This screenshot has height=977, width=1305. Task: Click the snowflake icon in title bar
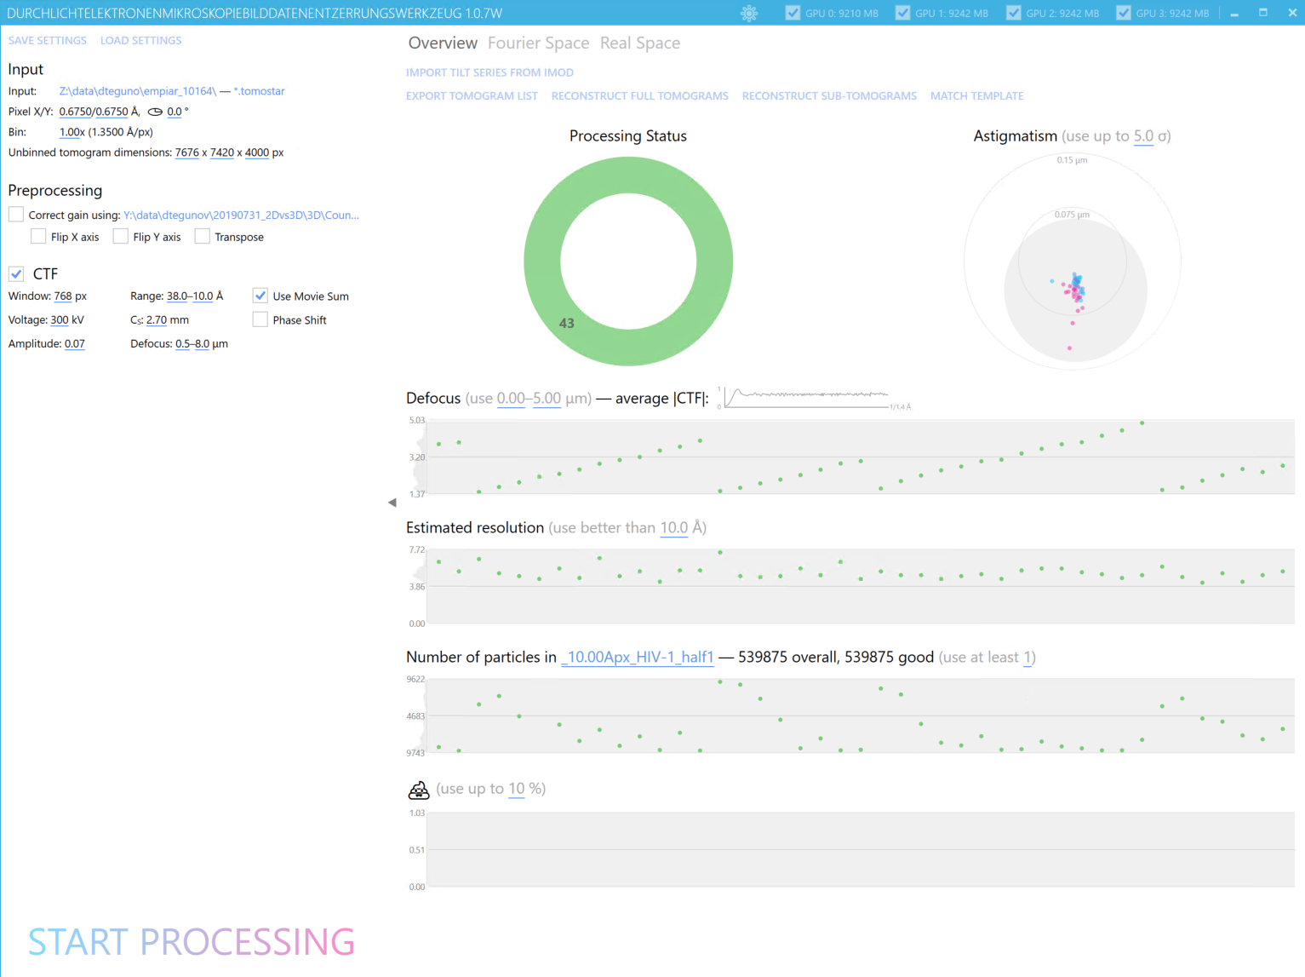click(749, 13)
